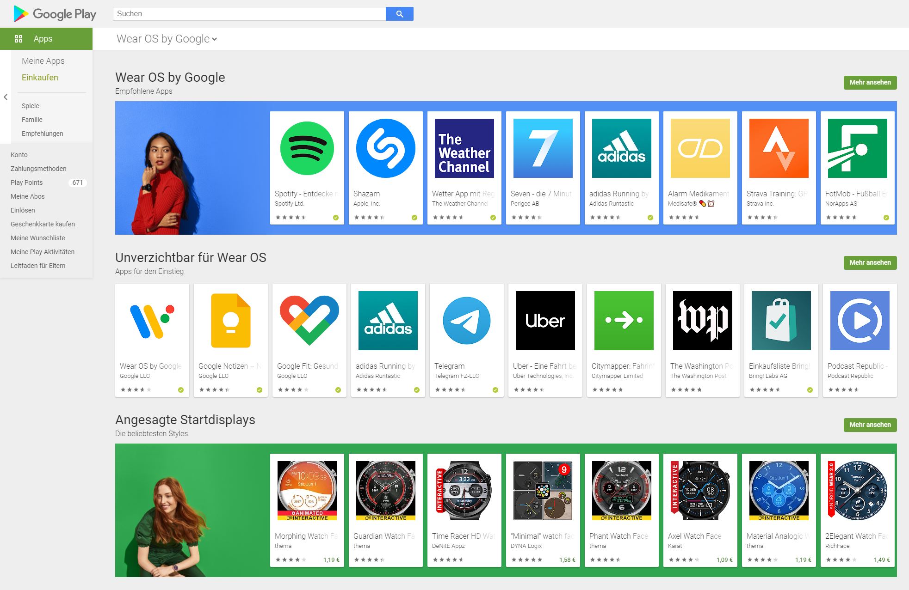Viewport: 909px width, 590px height.
Task: Open Empfehlungen section
Action: point(43,134)
